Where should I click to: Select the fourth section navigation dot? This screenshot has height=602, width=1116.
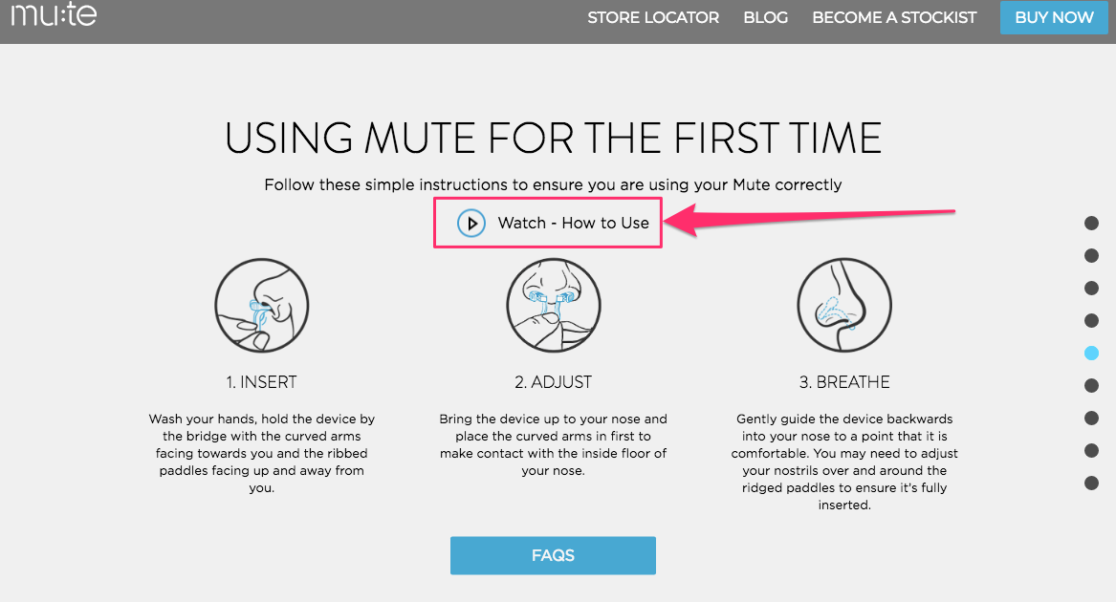1091,320
